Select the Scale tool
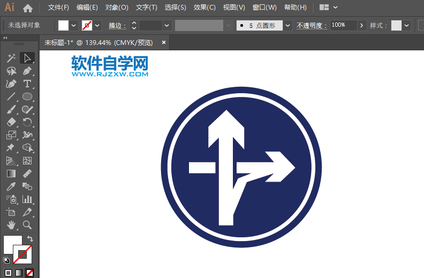The height and width of the screenshot is (278, 424). pos(11,135)
